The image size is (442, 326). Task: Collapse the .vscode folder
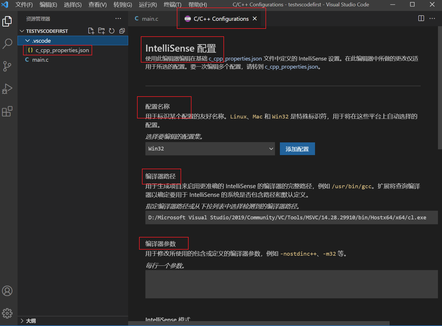(73, 41)
